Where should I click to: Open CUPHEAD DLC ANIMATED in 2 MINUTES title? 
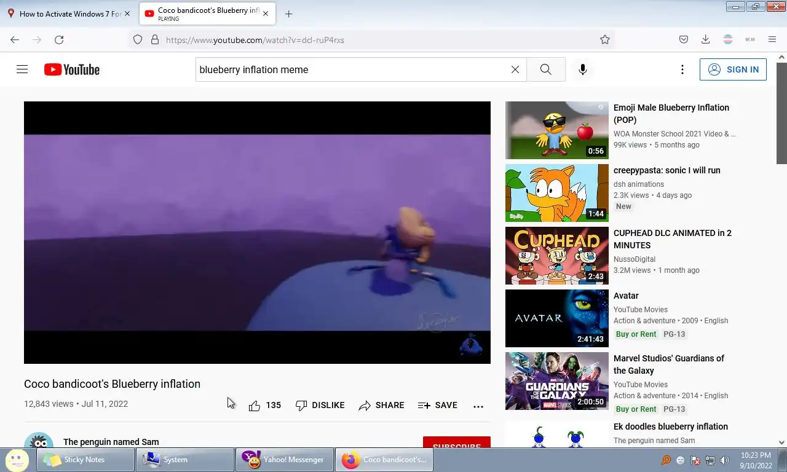tap(672, 239)
